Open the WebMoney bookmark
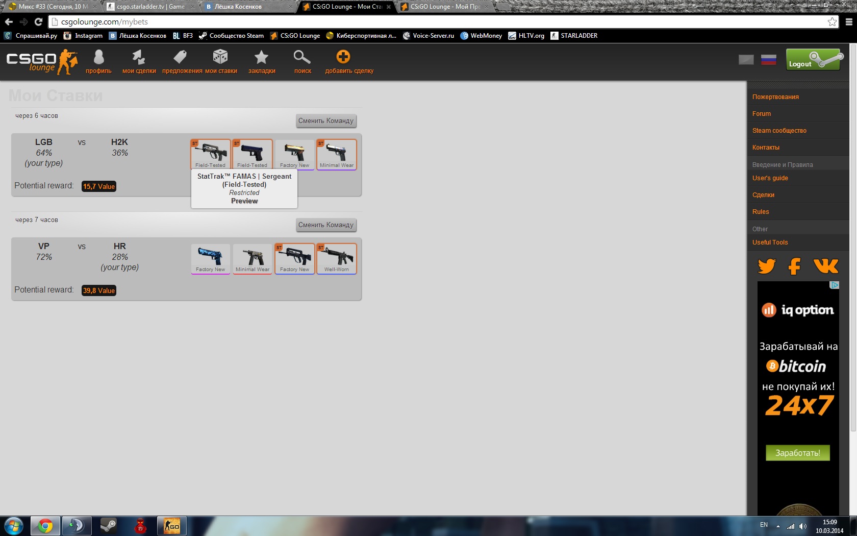 pos(481,36)
